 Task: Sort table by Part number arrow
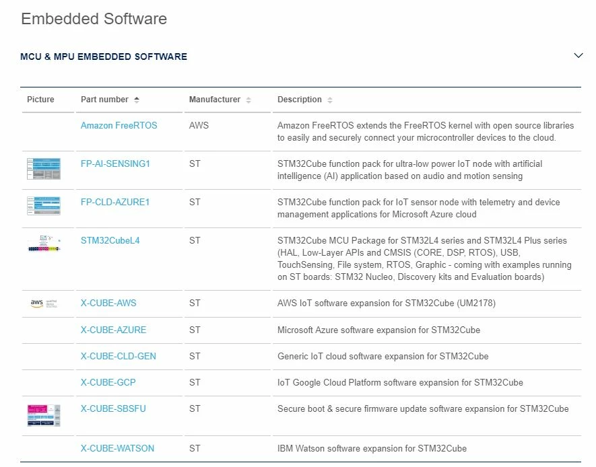click(137, 100)
